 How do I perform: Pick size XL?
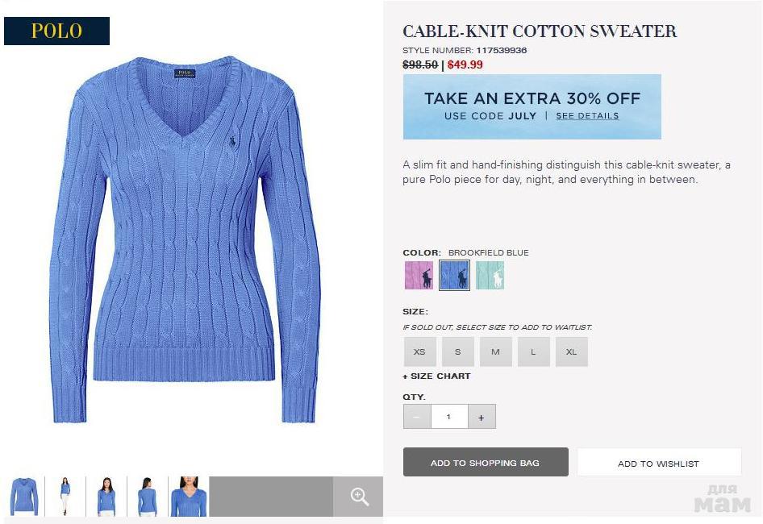571,352
